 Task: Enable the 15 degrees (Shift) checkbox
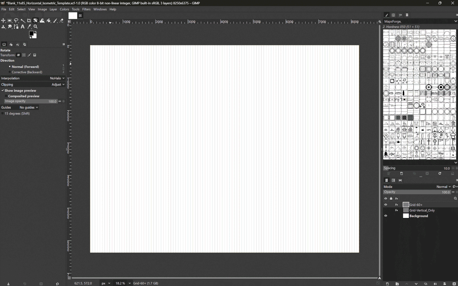(x=3, y=113)
